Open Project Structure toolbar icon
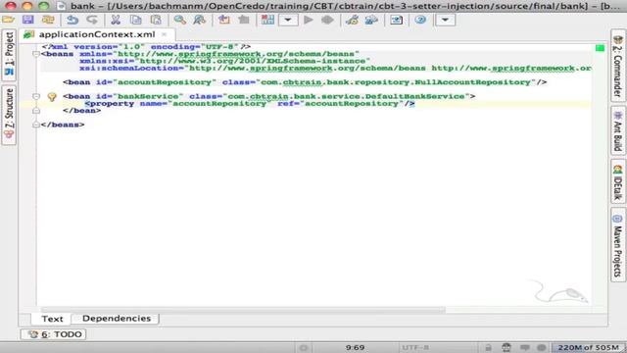The width and height of the screenshot is (627, 353). [371, 20]
